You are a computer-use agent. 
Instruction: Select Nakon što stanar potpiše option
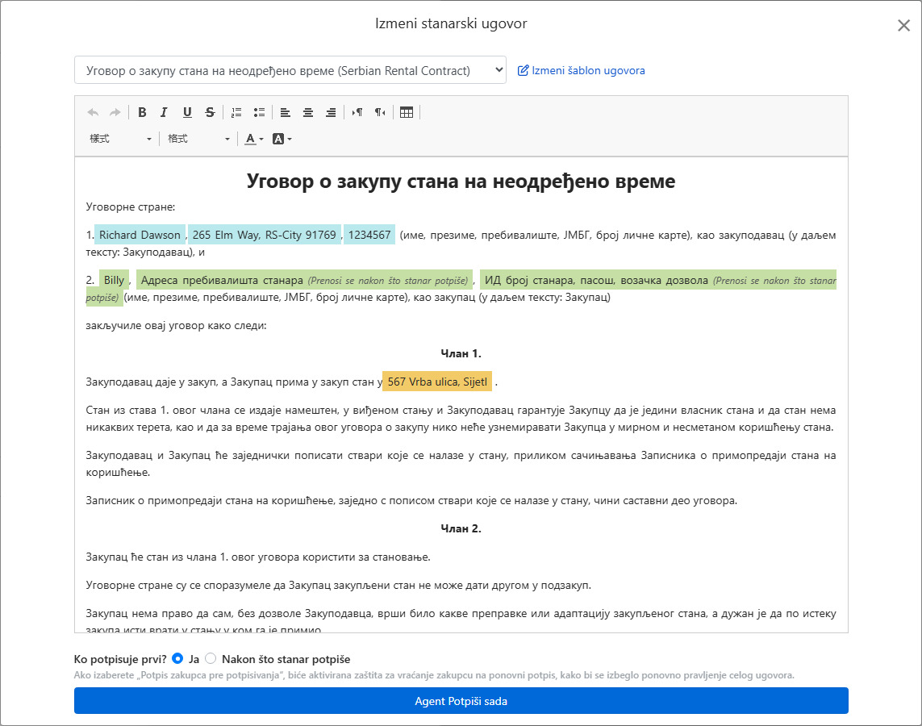[x=211, y=658]
